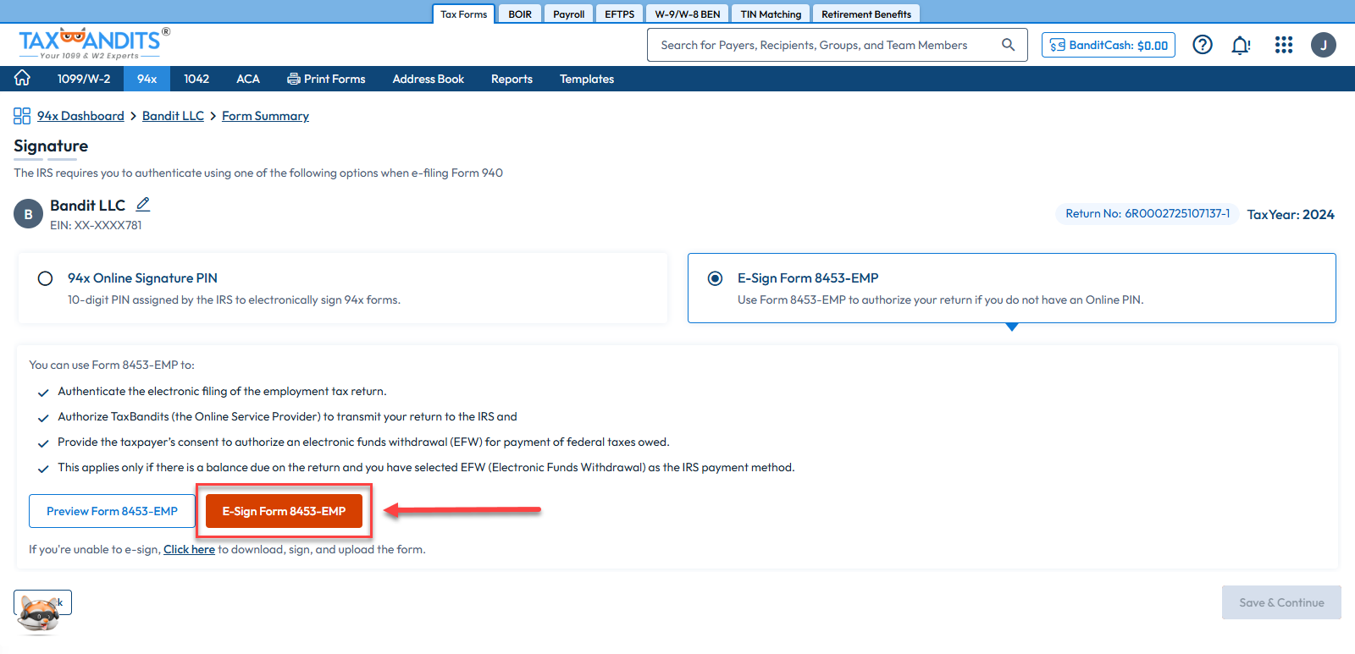Click the search magnifier icon

point(1008,45)
